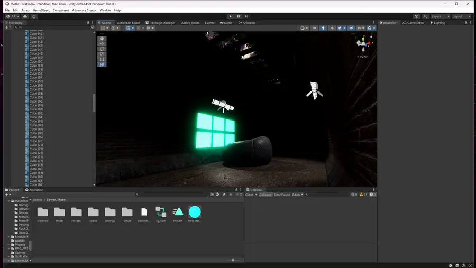Toggle 2D view mode in Scene
This screenshot has width=476, height=268.
point(314,28)
